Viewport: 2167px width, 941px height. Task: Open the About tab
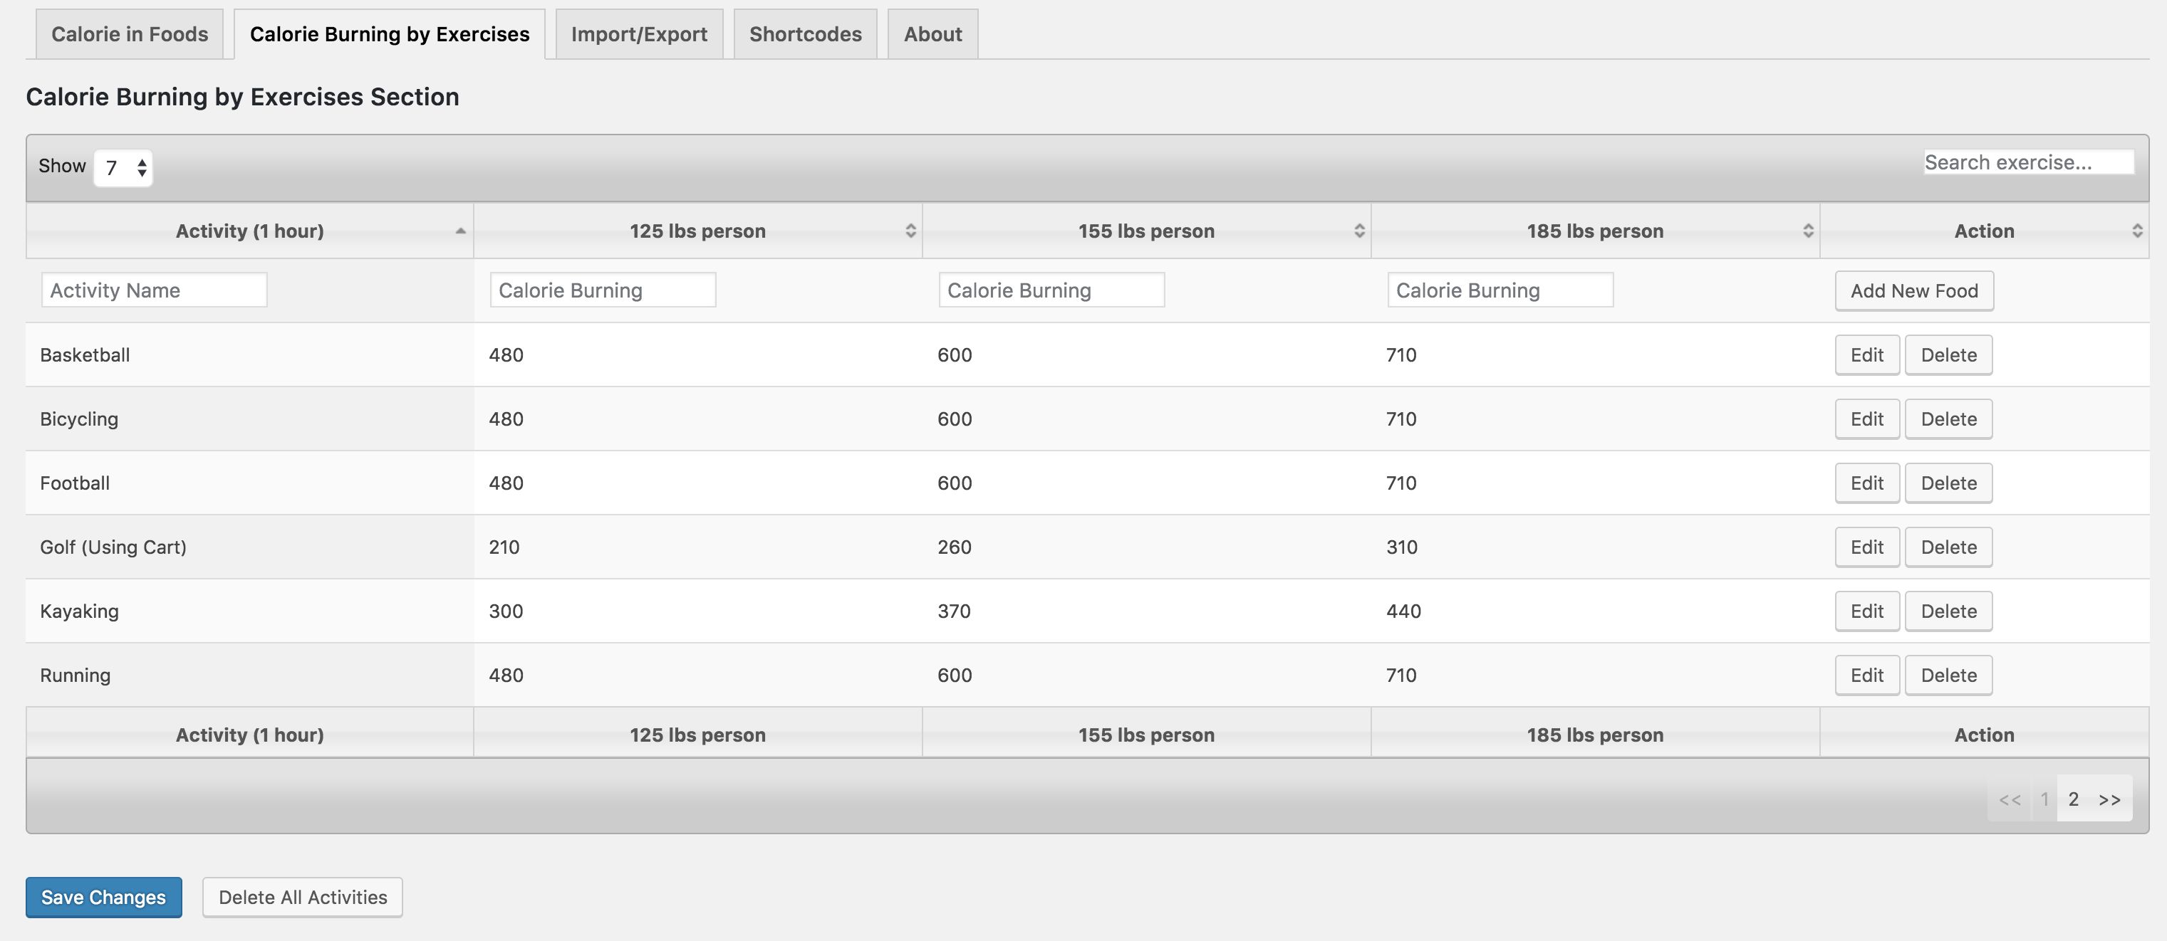[x=932, y=34]
